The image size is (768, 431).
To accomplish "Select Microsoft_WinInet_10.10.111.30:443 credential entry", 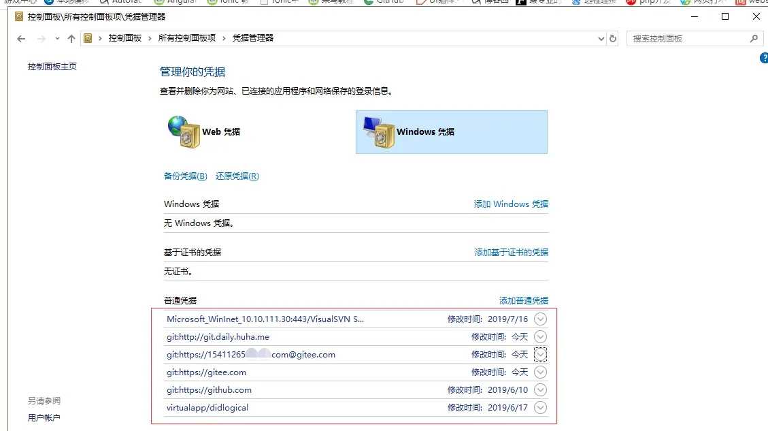I will click(265, 319).
